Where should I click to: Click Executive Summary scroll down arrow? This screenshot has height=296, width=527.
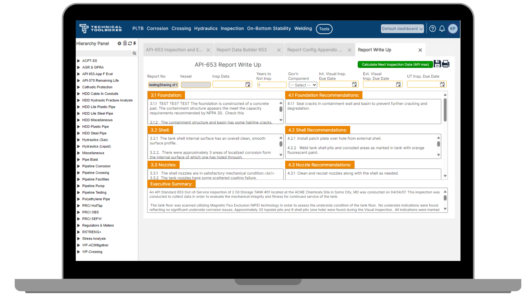click(x=445, y=209)
